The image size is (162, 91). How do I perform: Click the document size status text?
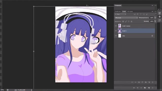(20, 90)
